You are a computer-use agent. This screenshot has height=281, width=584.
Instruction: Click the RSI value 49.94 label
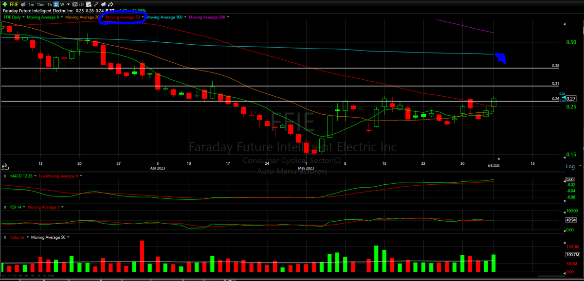coord(571,220)
